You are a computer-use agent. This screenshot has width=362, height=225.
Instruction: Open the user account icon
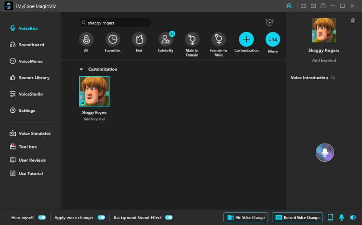point(289,6)
